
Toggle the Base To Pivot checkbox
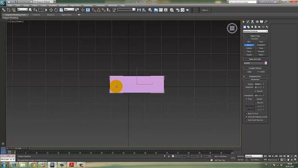(246, 113)
